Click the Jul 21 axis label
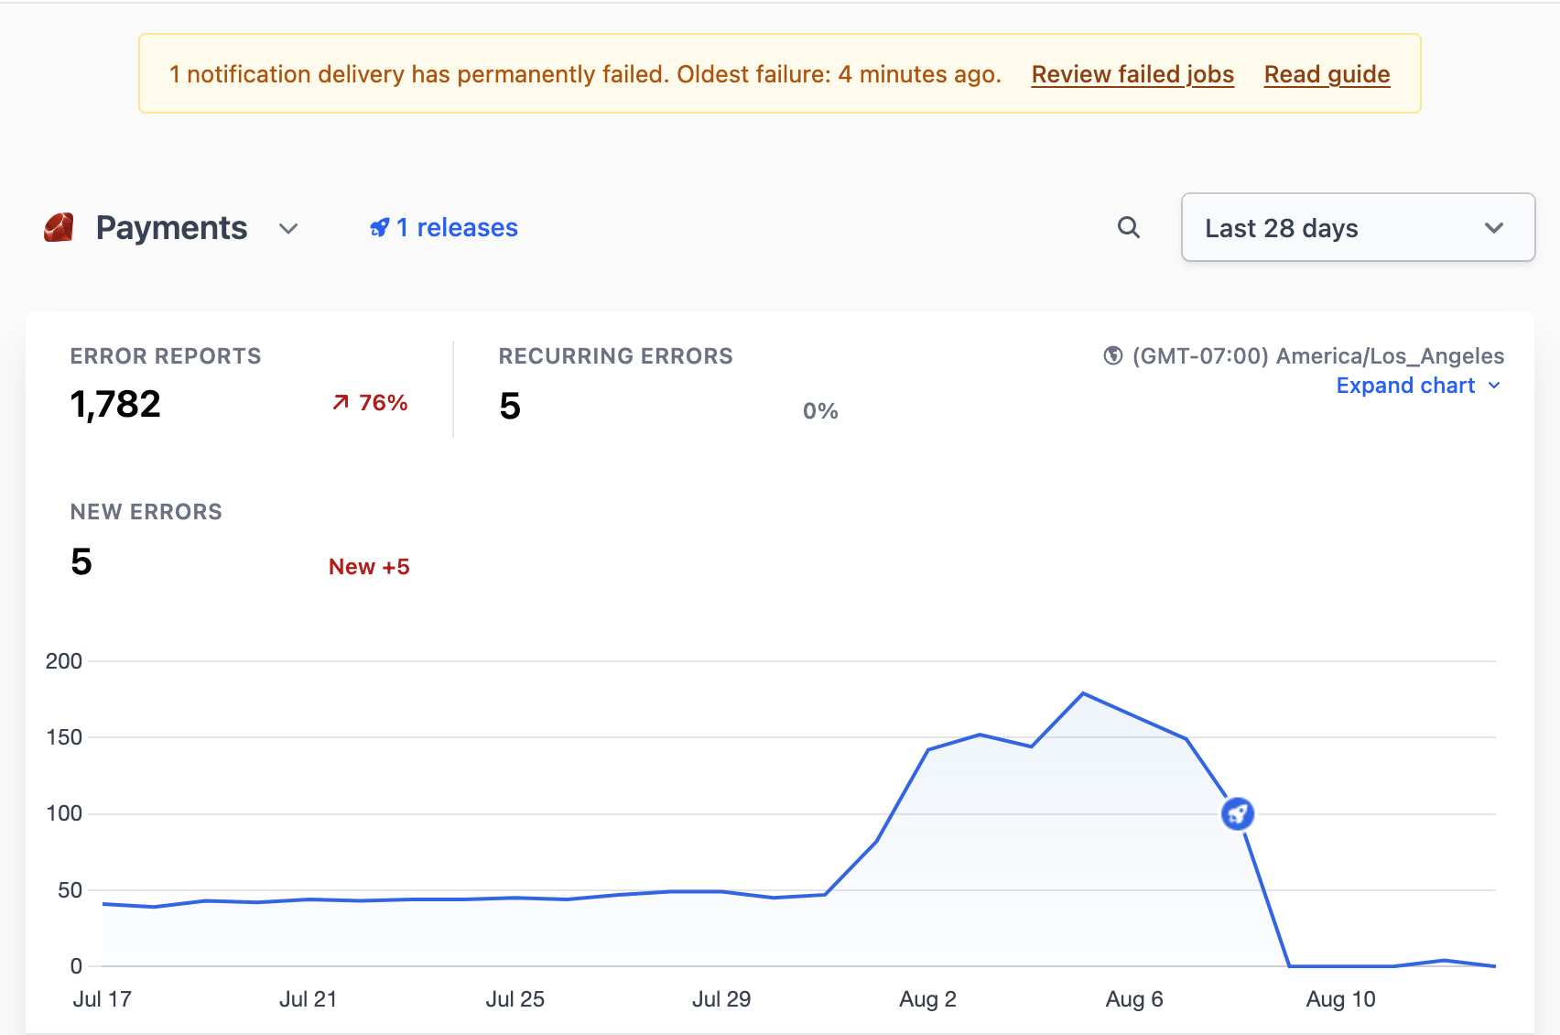Viewport: 1560px width, 1035px height. (x=309, y=999)
